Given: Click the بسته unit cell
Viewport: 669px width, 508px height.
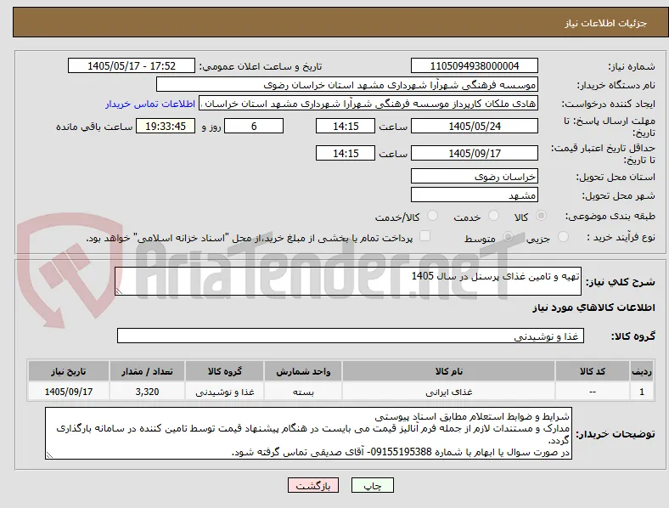Looking at the screenshot, I should [x=303, y=392].
